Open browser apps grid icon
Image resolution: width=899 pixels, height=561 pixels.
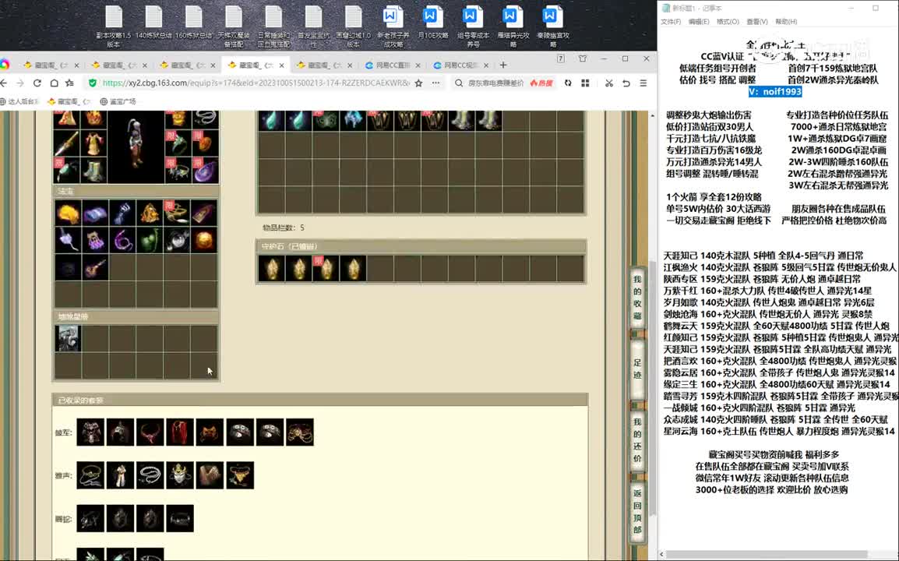585,83
